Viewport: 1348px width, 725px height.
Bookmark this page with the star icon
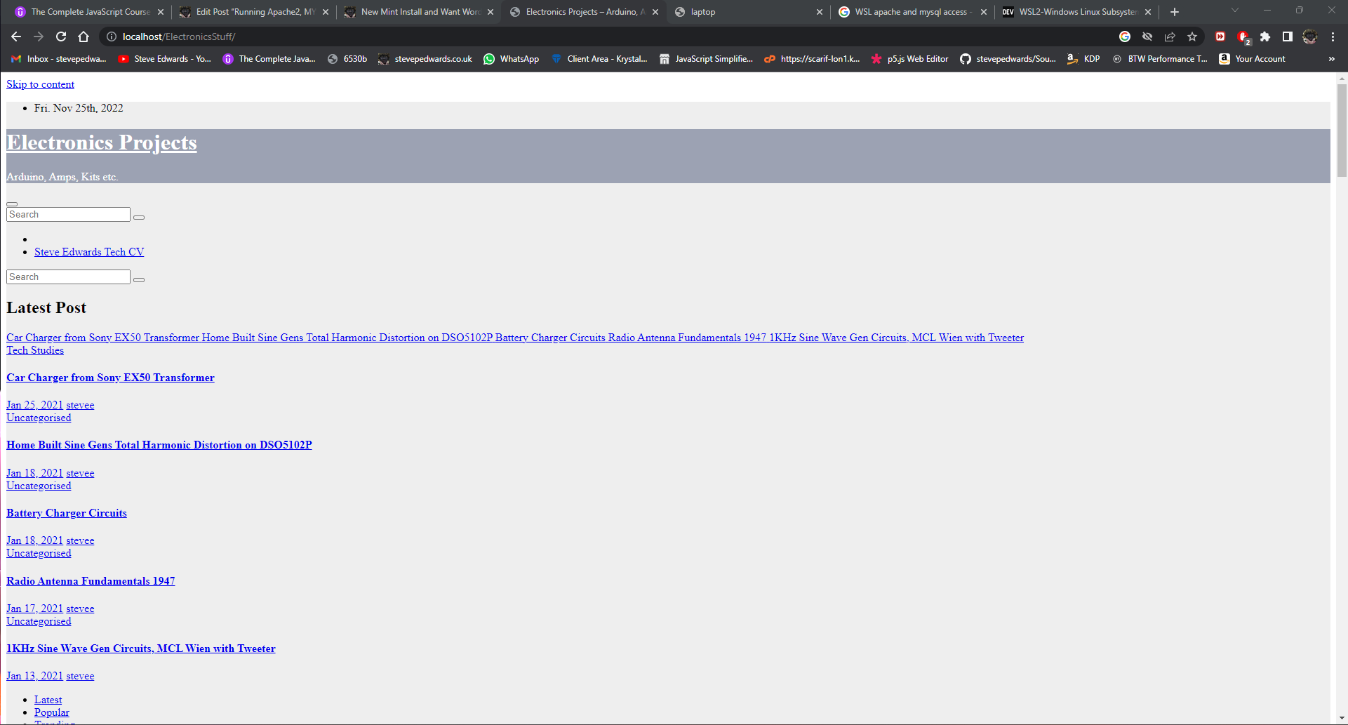(x=1192, y=36)
